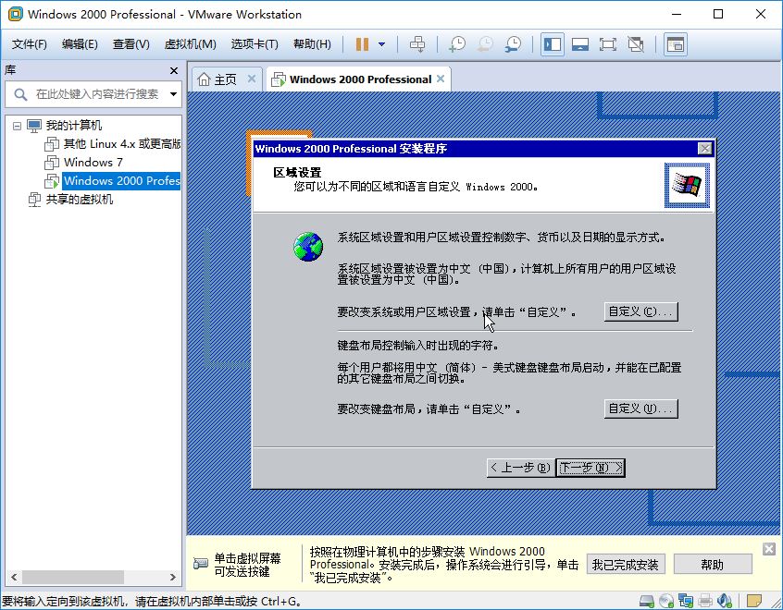Click the message log status icon
This screenshot has height=610, width=783.
754,601
